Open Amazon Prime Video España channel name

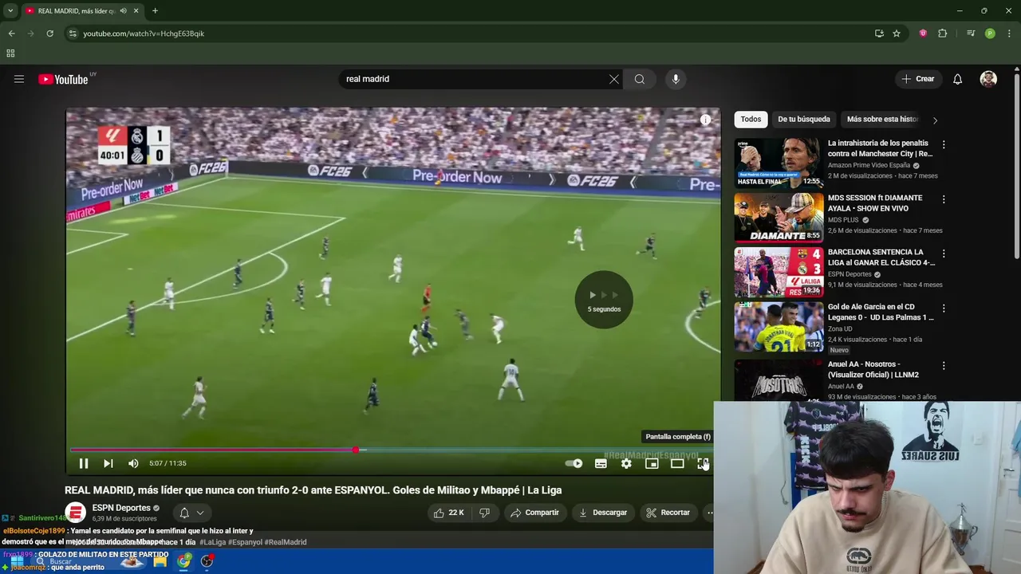(x=869, y=165)
